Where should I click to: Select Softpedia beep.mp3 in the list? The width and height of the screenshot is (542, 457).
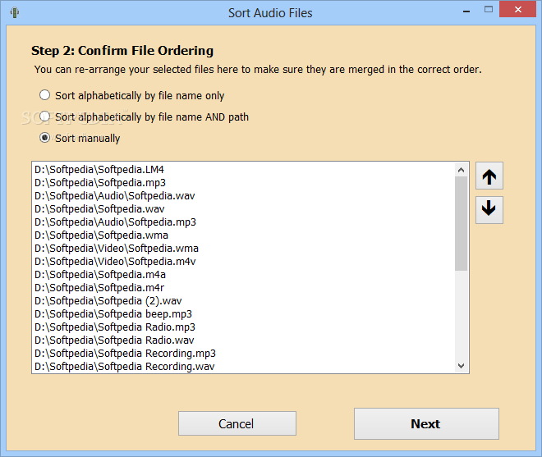tap(244, 314)
